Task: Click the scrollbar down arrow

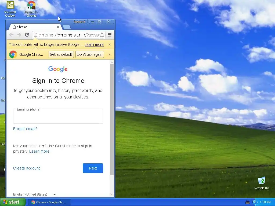Action: (x=112, y=194)
